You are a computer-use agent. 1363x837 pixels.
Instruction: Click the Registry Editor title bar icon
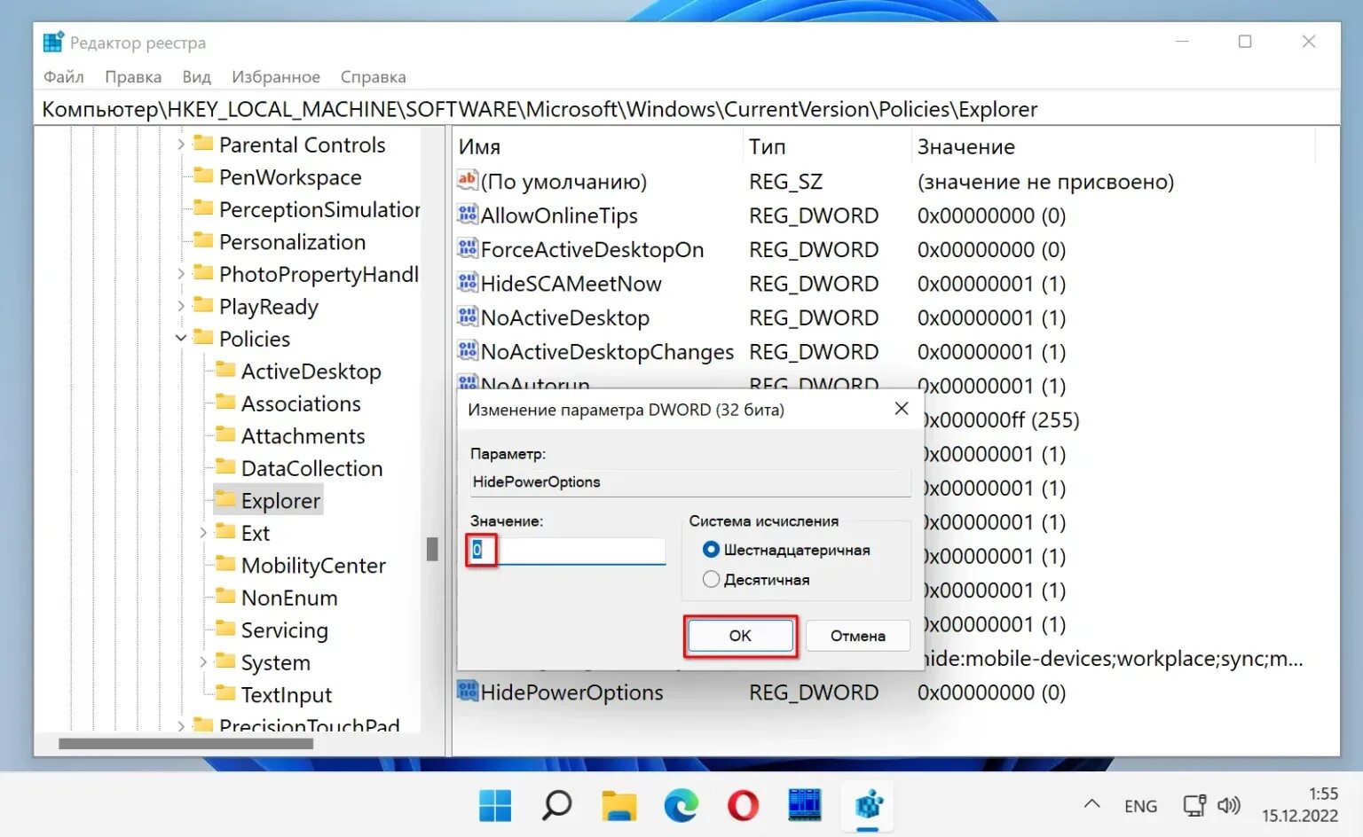53,42
